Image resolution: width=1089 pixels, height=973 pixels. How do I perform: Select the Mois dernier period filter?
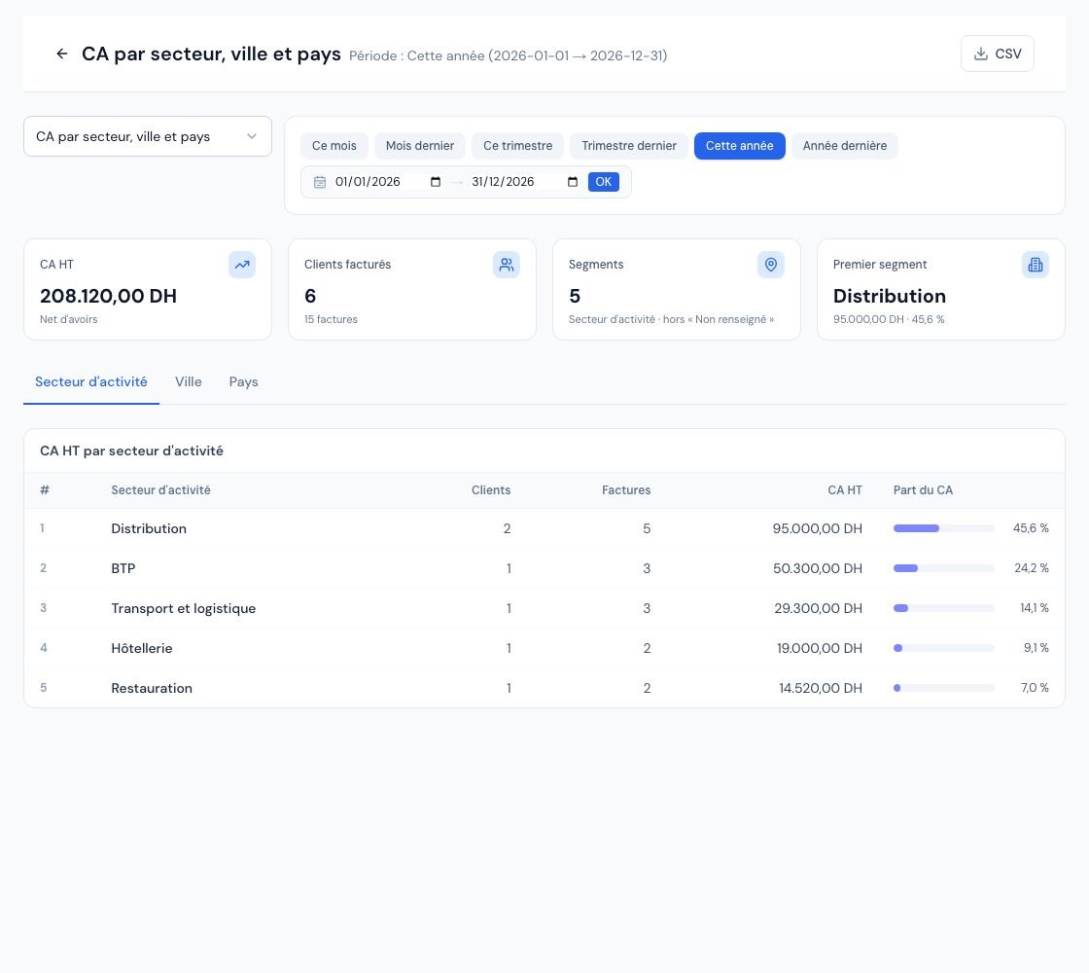(x=420, y=146)
